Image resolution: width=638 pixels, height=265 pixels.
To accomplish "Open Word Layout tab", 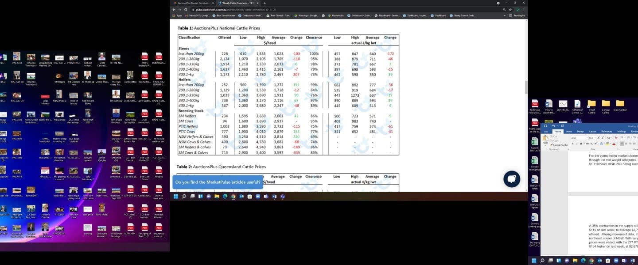I will [592, 132].
